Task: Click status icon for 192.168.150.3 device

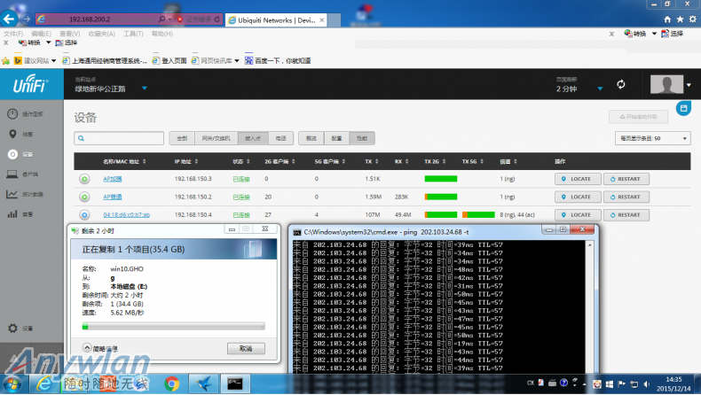Action: [84, 179]
